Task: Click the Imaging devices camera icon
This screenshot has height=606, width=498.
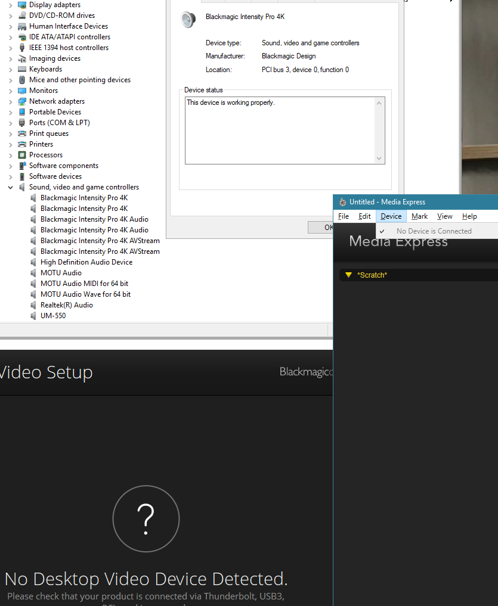Action: [x=22, y=58]
